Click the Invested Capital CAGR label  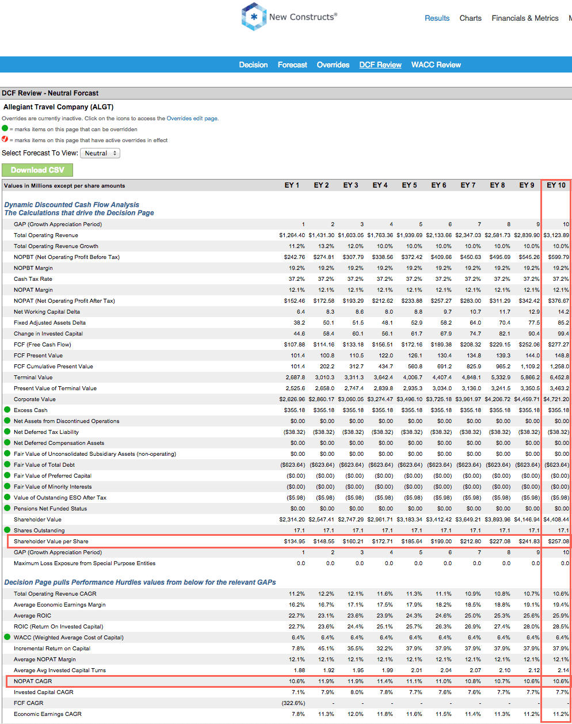point(44,692)
